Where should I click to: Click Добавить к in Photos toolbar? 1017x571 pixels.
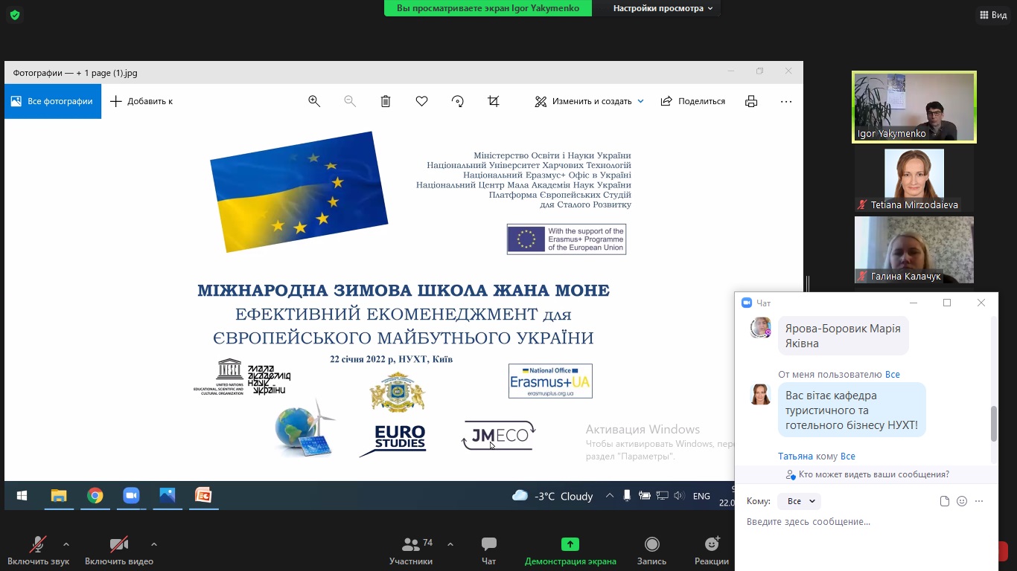pyautogui.click(x=141, y=101)
